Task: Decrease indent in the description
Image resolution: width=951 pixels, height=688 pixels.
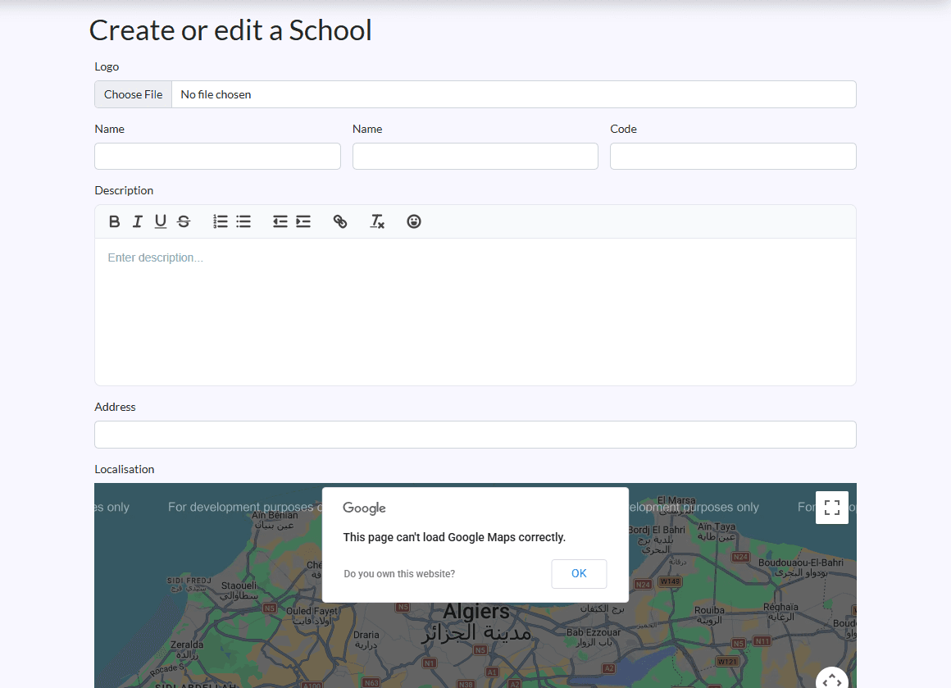Action: (280, 221)
